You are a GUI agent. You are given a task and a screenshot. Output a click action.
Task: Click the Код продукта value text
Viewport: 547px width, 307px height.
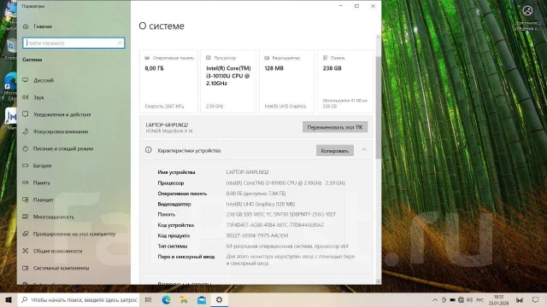click(257, 235)
